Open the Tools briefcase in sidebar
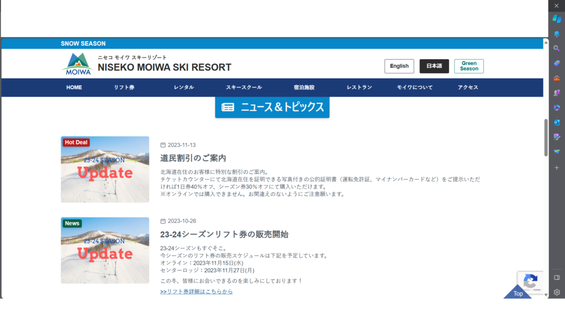 pos(557,78)
